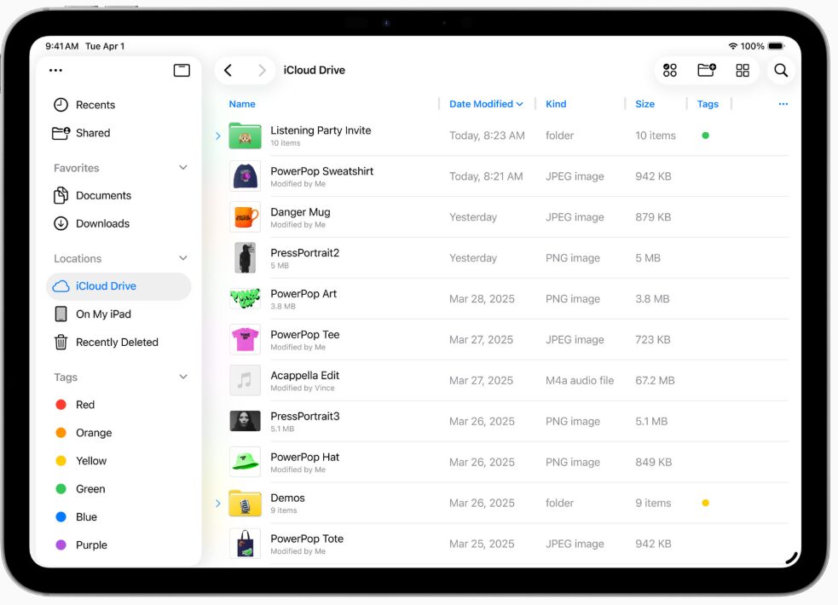This screenshot has height=605, width=838.
Task: Create a new folder with the folder-plus icon
Action: (707, 70)
